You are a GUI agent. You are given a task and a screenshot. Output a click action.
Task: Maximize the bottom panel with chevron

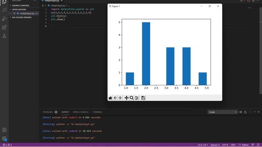[255, 112]
